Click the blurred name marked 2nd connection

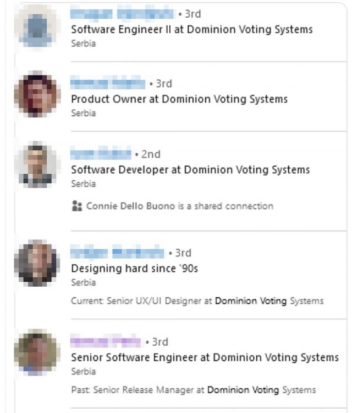(101, 154)
